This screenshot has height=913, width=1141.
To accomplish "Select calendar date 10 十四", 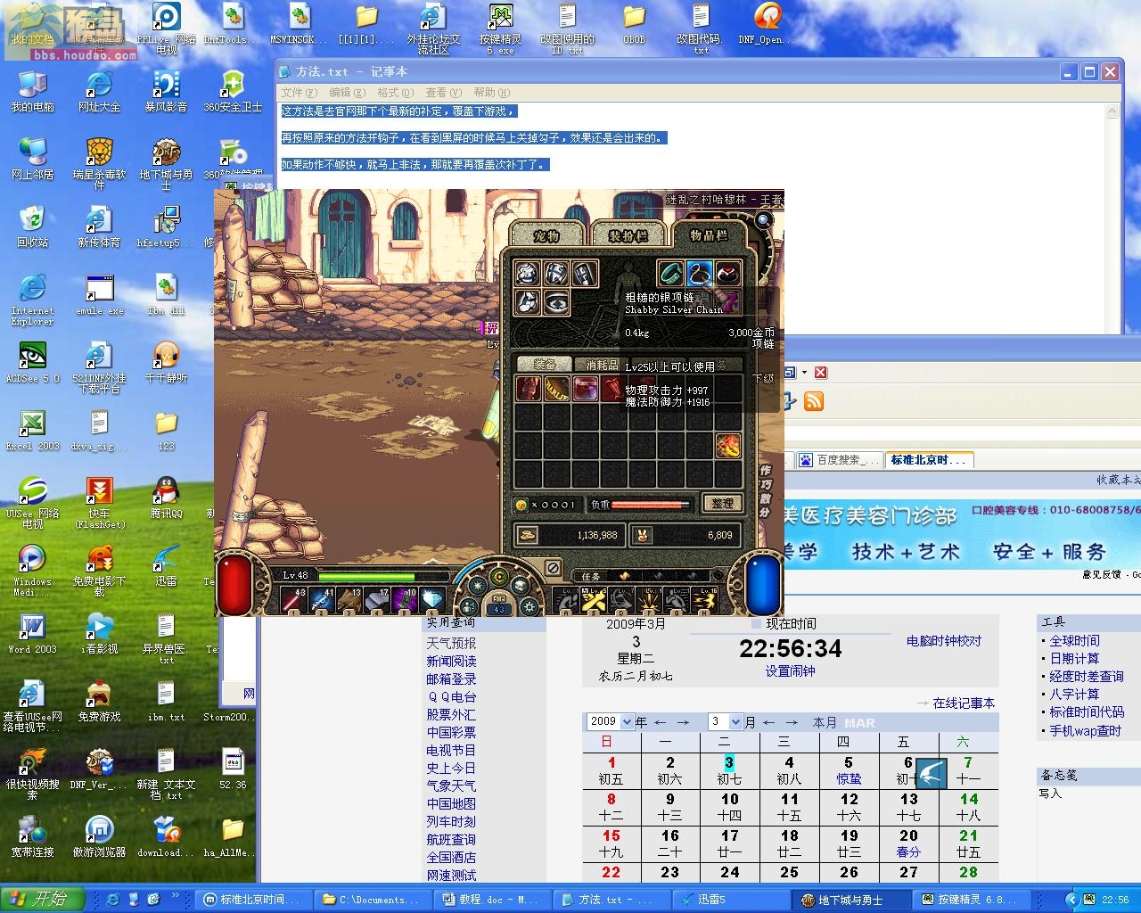I will 729,807.
